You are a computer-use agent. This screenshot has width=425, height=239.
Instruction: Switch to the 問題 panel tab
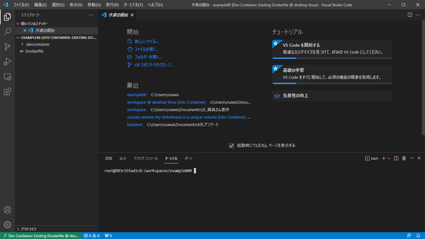pyautogui.click(x=108, y=158)
